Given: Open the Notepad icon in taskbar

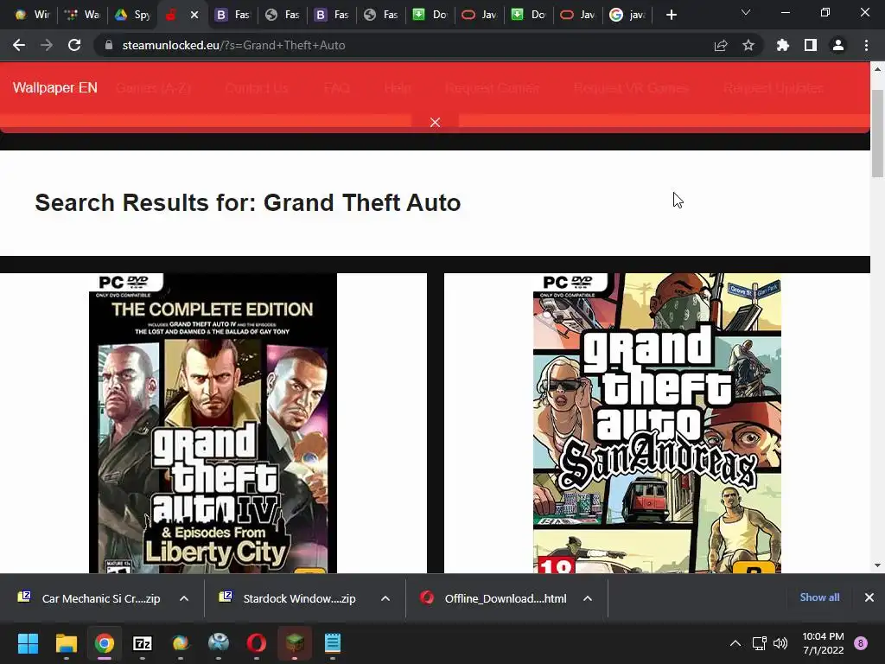Looking at the screenshot, I should pyautogui.click(x=333, y=643).
